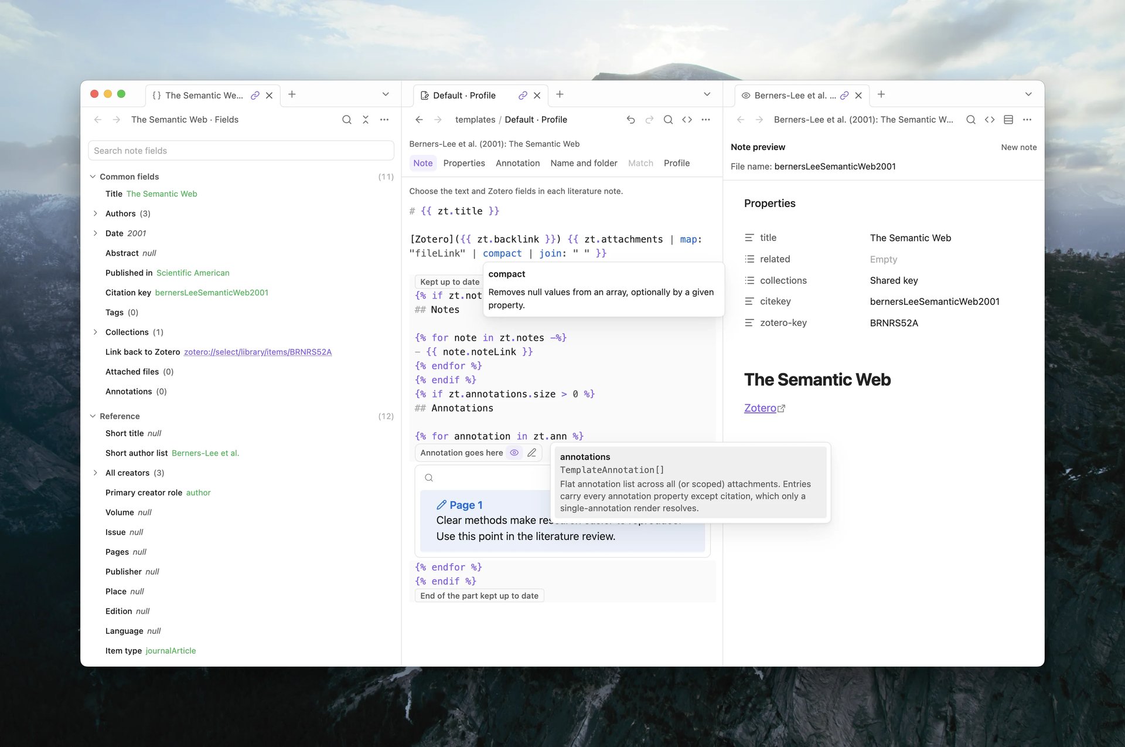Click End of the part kept up to date
1125x747 pixels.
point(479,596)
